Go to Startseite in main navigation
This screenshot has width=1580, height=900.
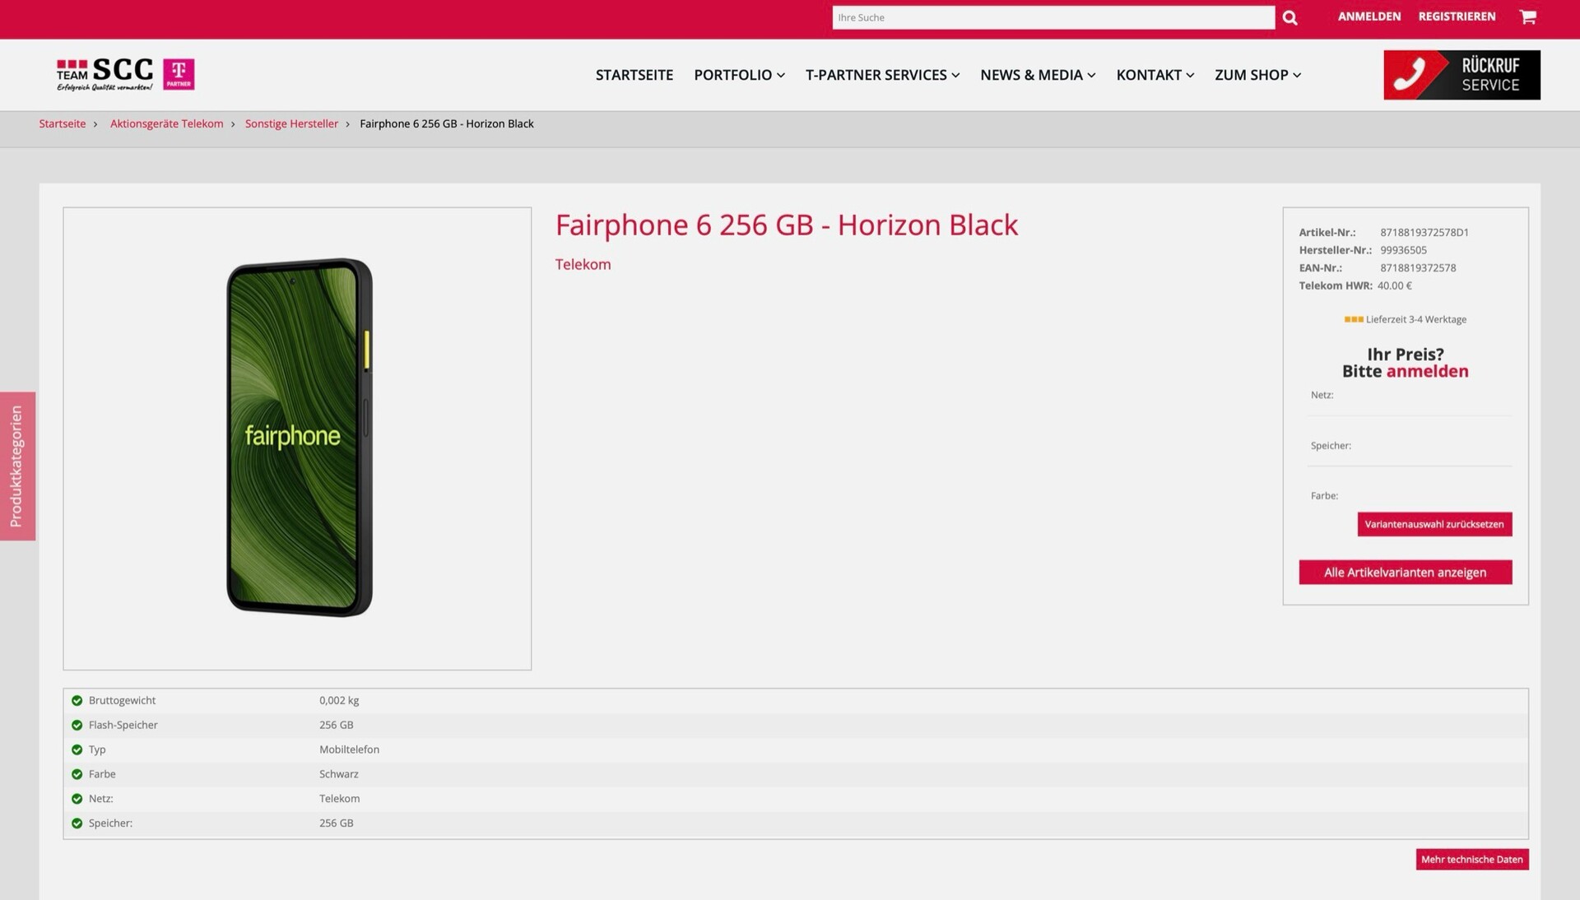[634, 75]
